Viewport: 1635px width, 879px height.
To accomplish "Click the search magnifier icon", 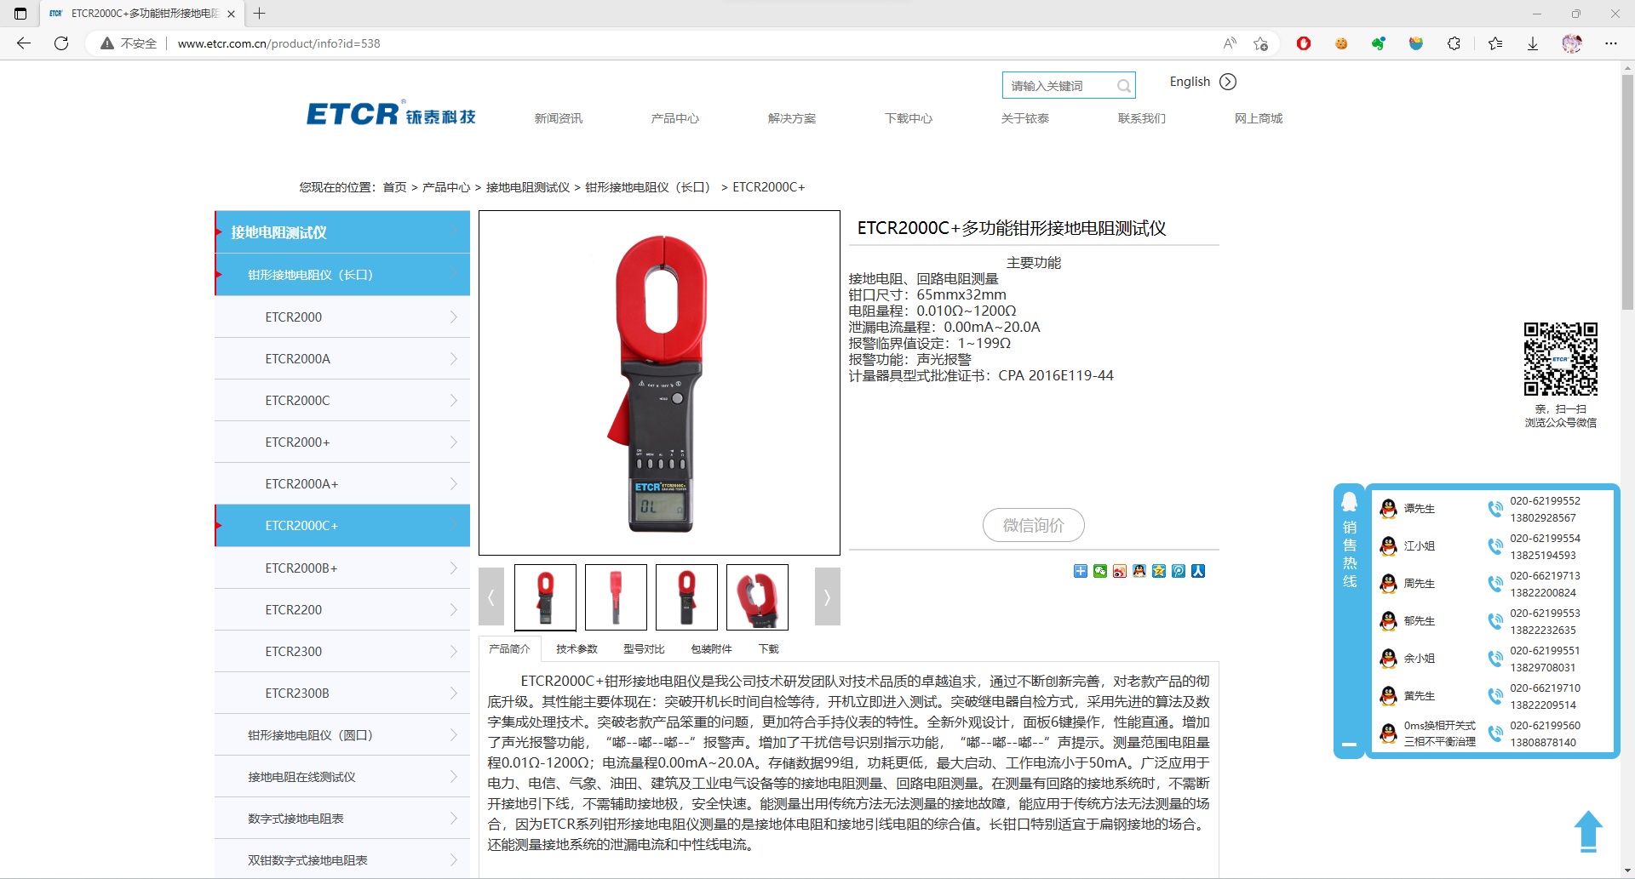I will click(x=1123, y=86).
